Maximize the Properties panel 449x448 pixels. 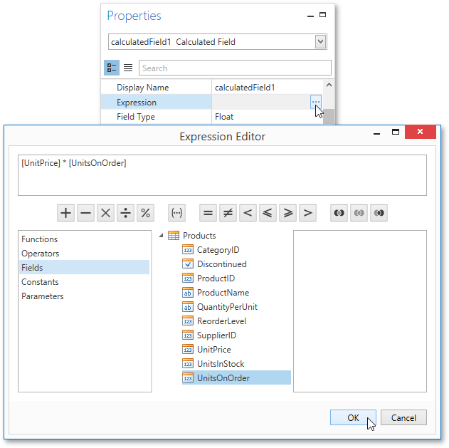[x=323, y=15]
